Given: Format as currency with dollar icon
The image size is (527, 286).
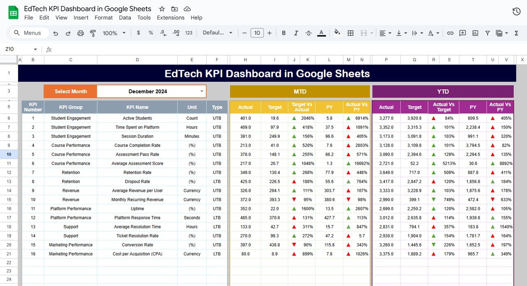Looking at the screenshot, I should pos(138,33).
